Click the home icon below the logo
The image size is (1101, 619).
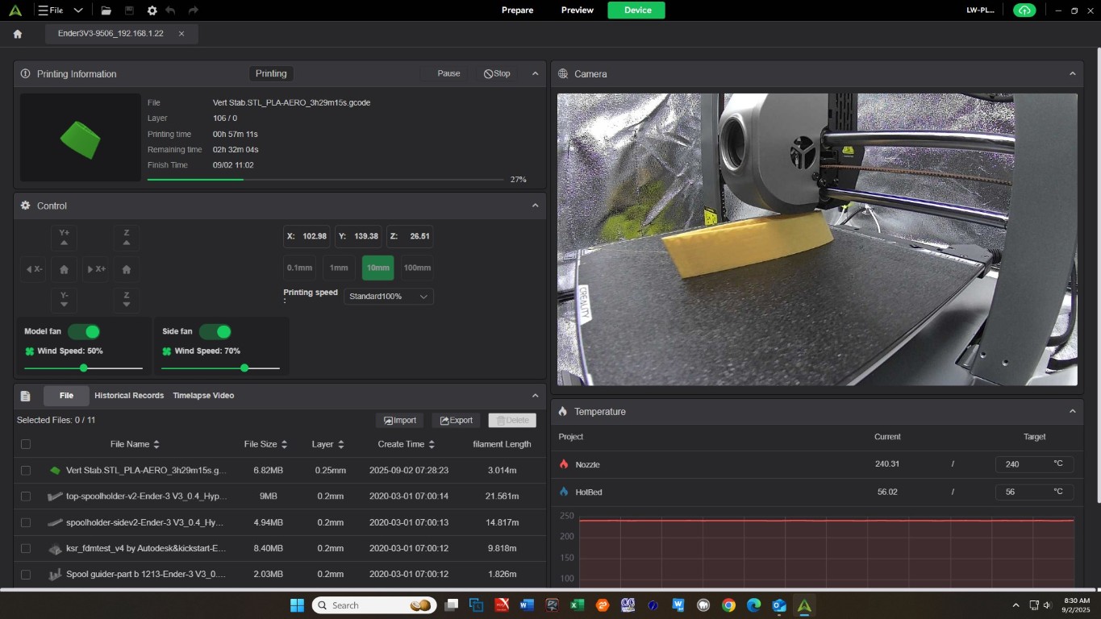pos(18,34)
